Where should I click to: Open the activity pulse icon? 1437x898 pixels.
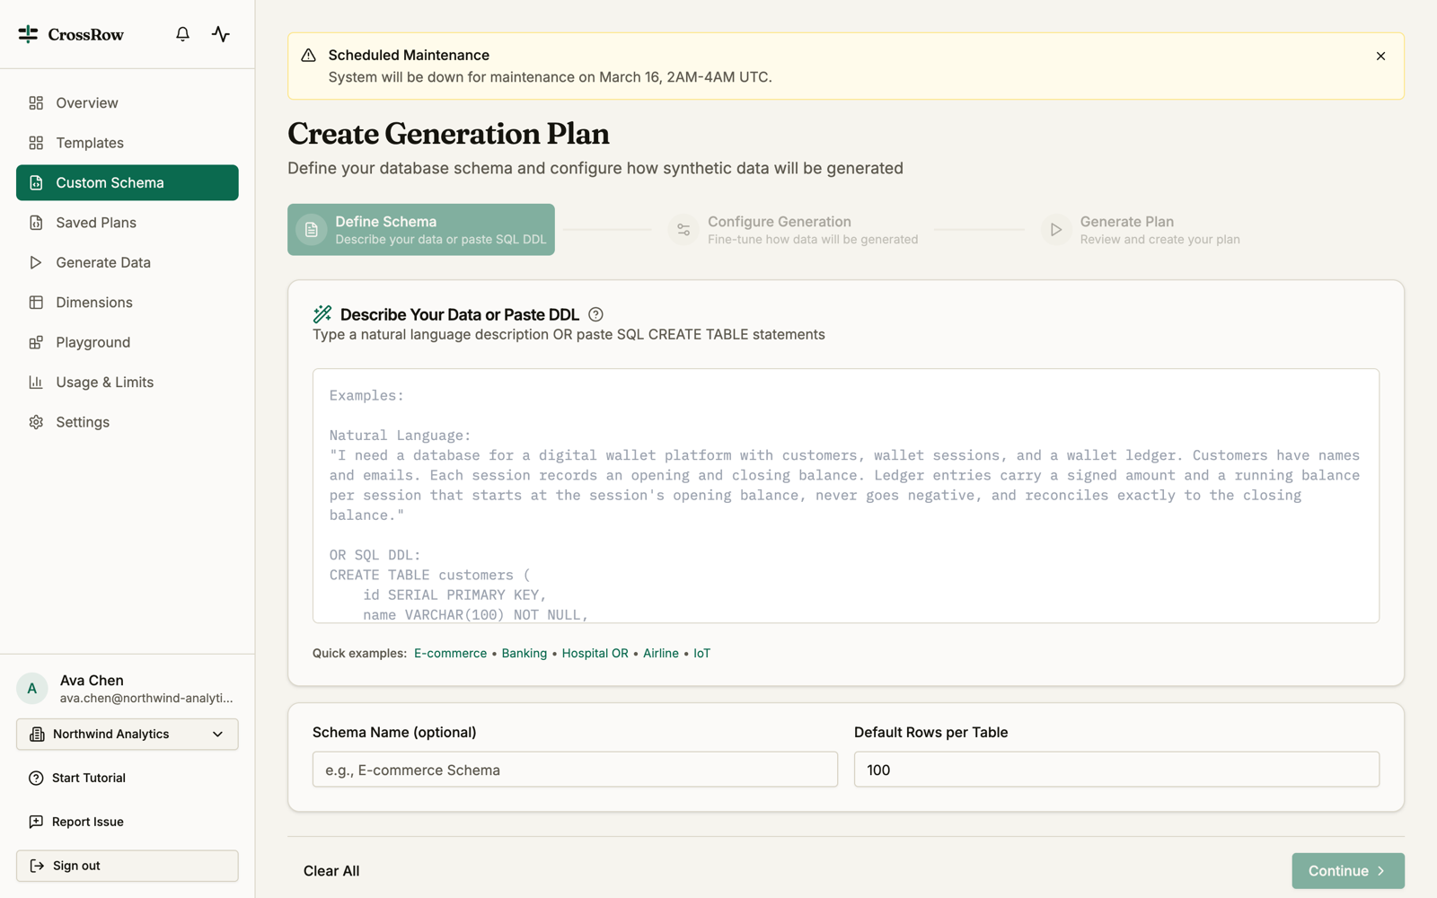(221, 34)
